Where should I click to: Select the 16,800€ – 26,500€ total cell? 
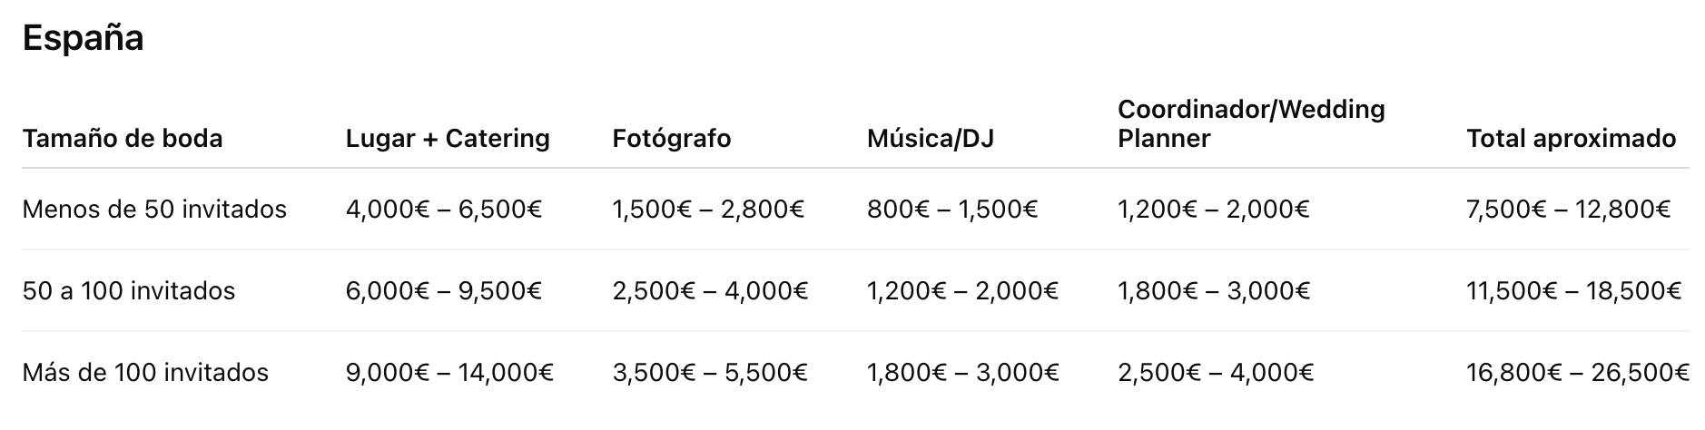tap(1578, 373)
